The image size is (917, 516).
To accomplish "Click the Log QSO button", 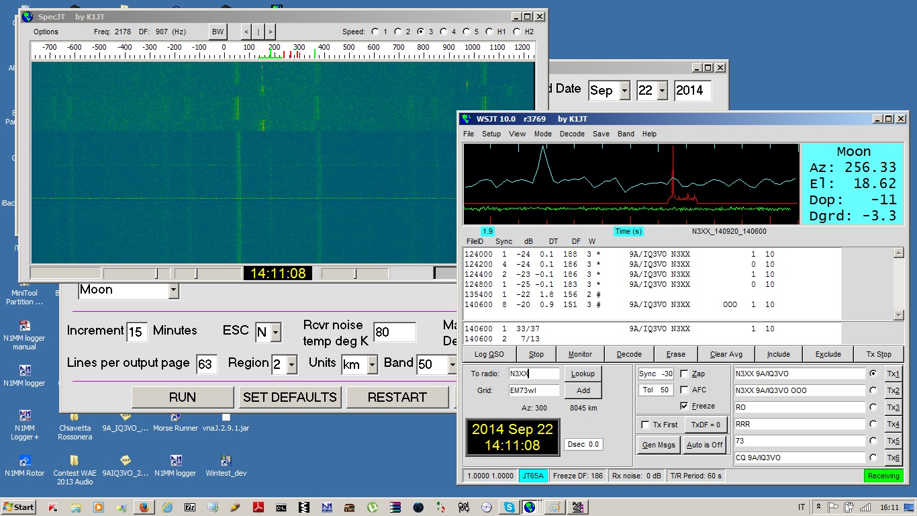I will coord(489,354).
